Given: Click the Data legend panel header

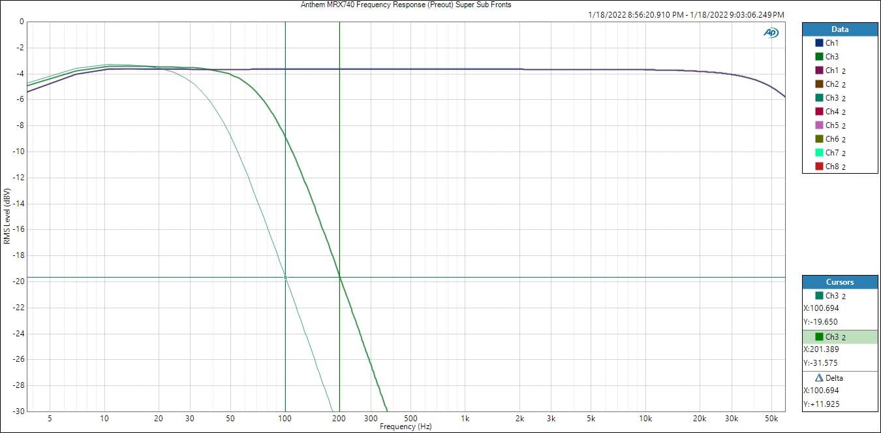Looking at the screenshot, I should (x=839, y=29).
